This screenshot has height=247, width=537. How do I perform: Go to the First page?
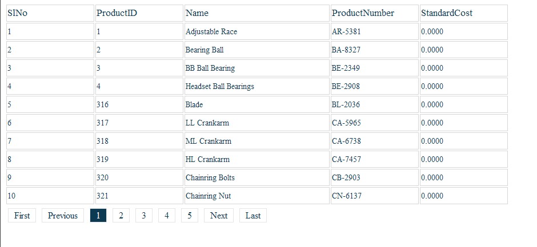coord(22,216)
